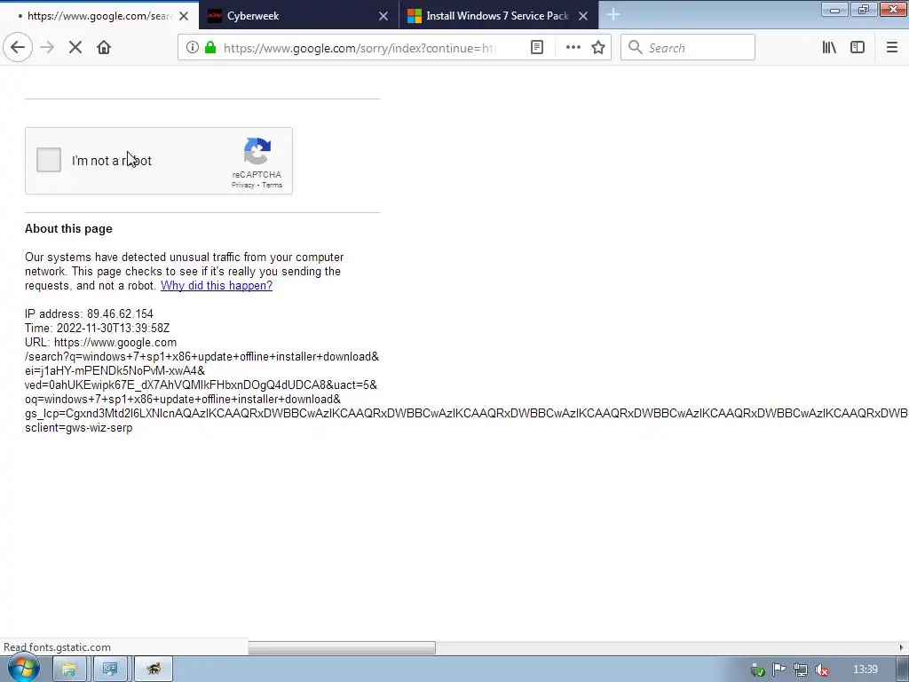Close the Install Windows 7 Service Pack tab

click(x=583, y=16)
